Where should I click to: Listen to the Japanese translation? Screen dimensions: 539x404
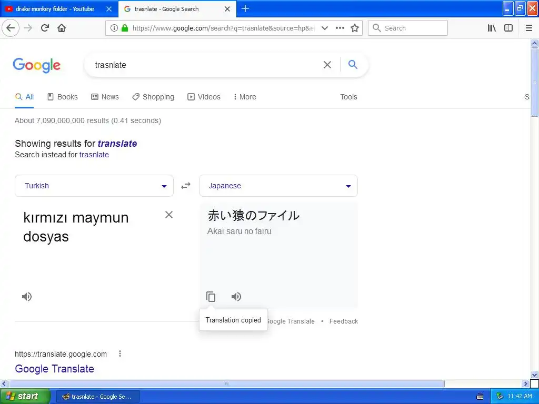[236, 297]
